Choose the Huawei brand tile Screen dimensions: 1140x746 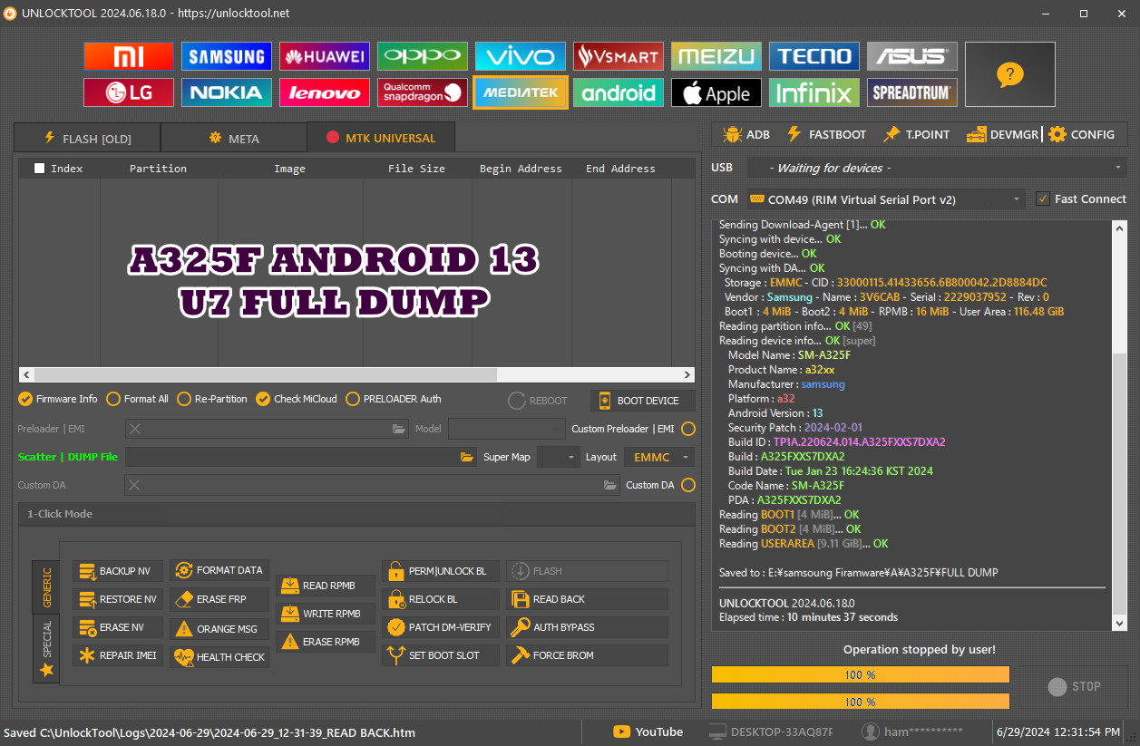coord(325,56)
